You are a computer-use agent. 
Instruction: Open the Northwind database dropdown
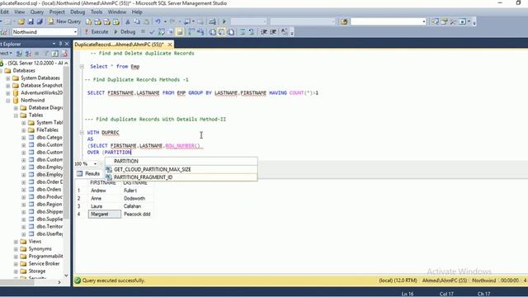tap(75, 32)
